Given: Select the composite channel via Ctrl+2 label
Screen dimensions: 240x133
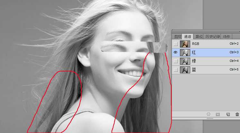Looking at the screenshot, I should pyautogui.click(x=234, y=44).
